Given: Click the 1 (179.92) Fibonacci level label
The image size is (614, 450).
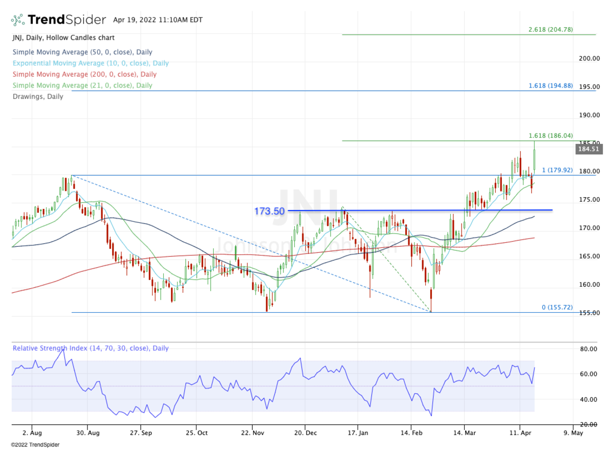Looking at the screenshot, I should point(556,170).
